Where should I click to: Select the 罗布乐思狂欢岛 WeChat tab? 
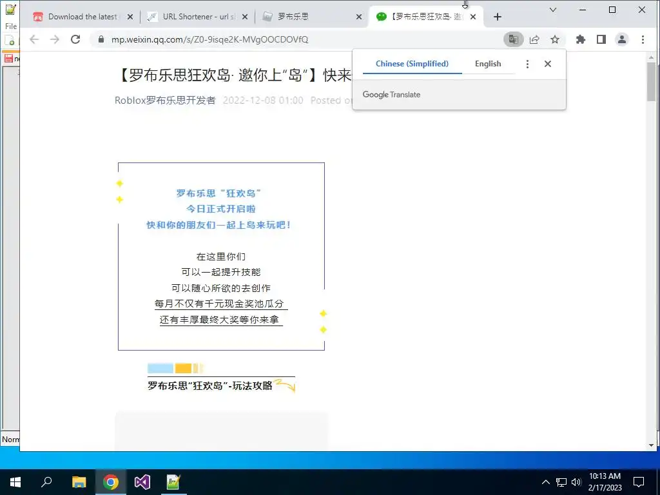click(x=427, y=17)
